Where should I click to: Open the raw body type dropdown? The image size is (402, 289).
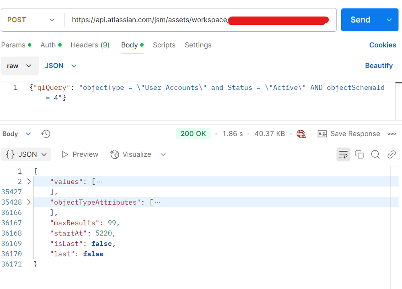pos(20,66)
